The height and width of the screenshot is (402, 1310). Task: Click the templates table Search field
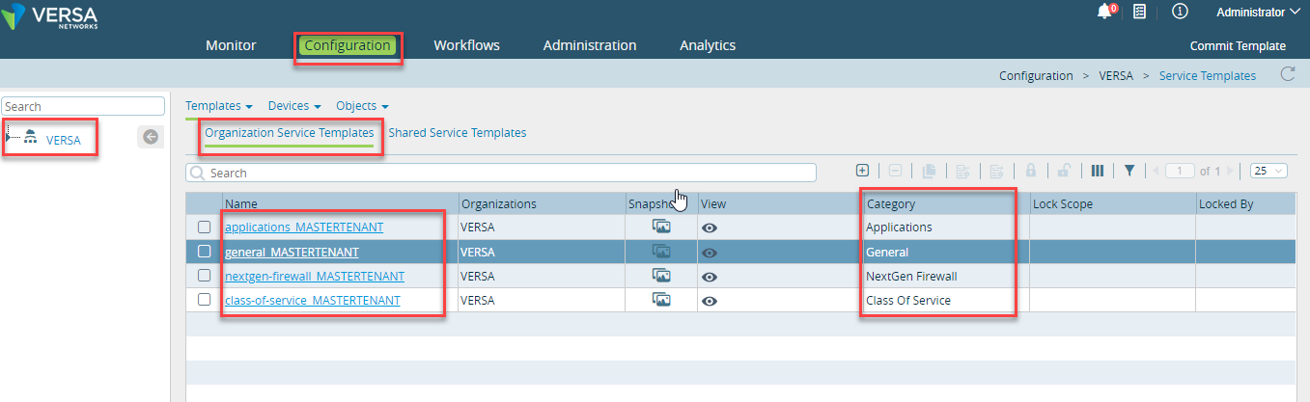501,173
